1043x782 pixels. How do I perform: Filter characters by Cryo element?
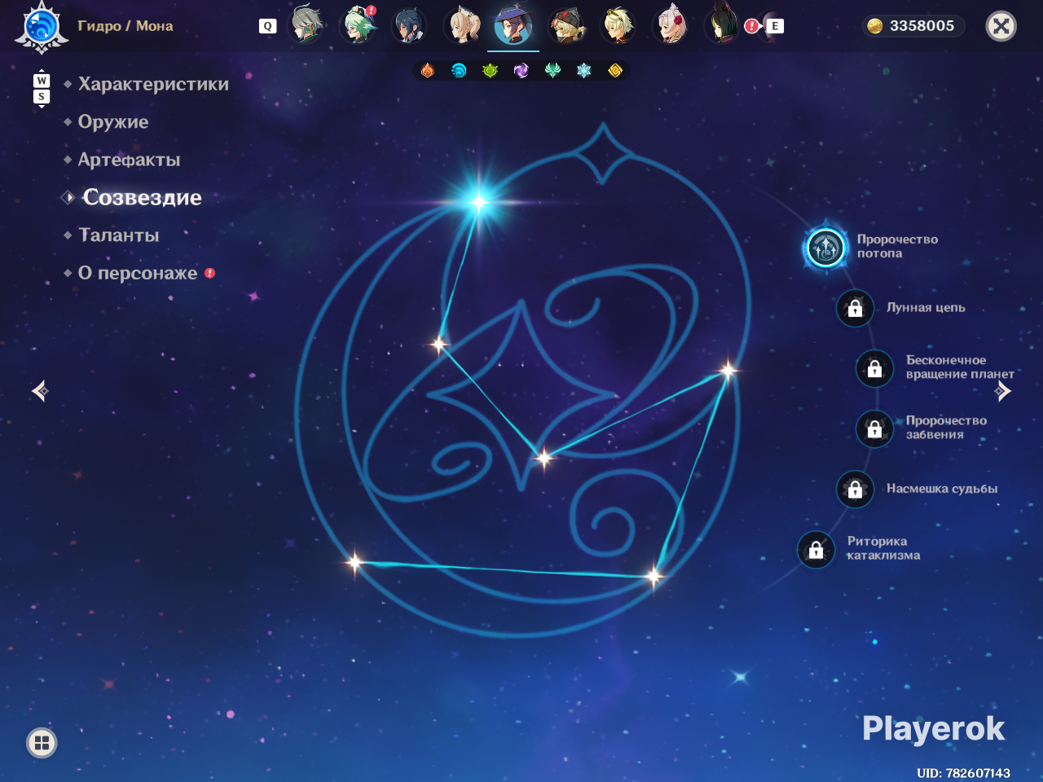pos(583,71)
